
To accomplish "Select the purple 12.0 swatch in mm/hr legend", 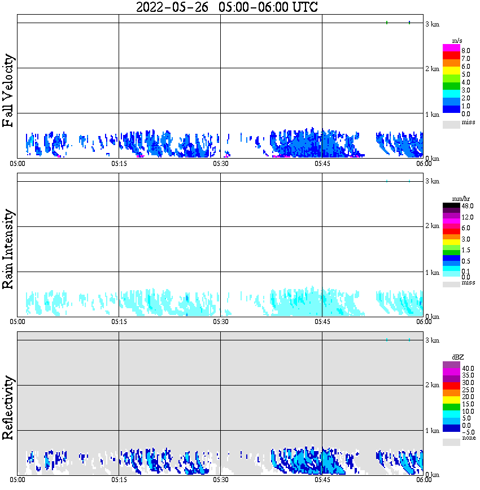I will coord(451,216).
